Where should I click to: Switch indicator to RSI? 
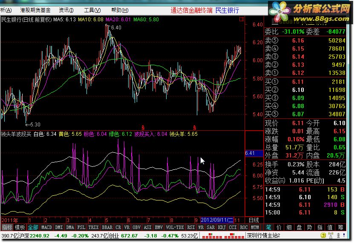pyautogui.click(x=191, y=227)
